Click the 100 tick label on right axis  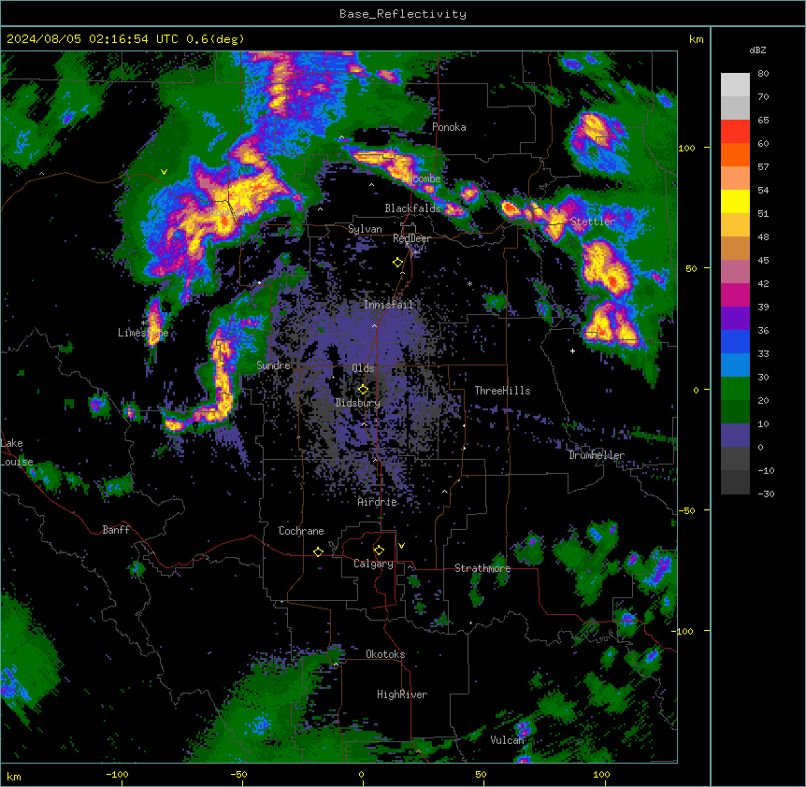[x=686, y=148]
